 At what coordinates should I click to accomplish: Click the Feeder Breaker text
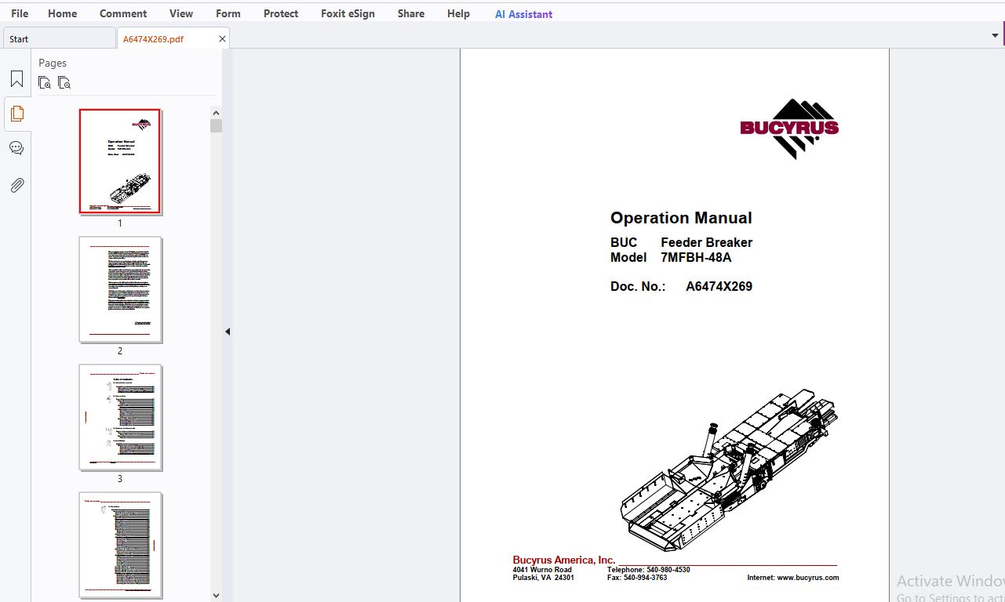click(x=706, y=242)
